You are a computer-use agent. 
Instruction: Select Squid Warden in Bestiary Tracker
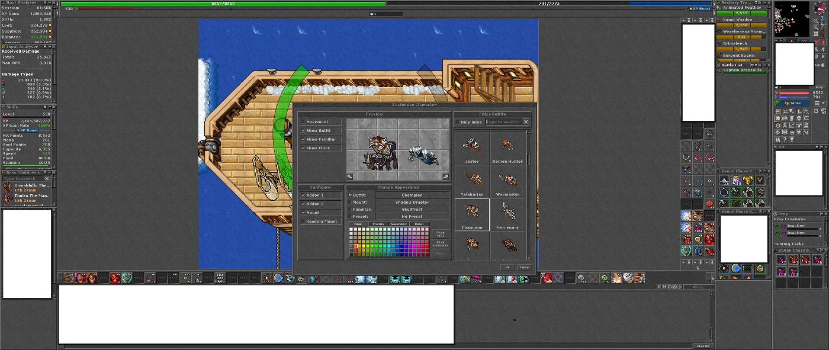coord(742,20)
